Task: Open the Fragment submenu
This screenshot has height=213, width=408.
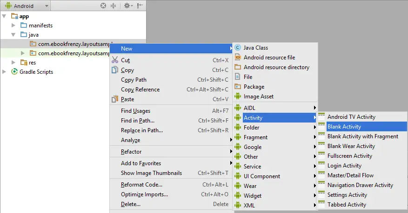Action: click(255, 137)
